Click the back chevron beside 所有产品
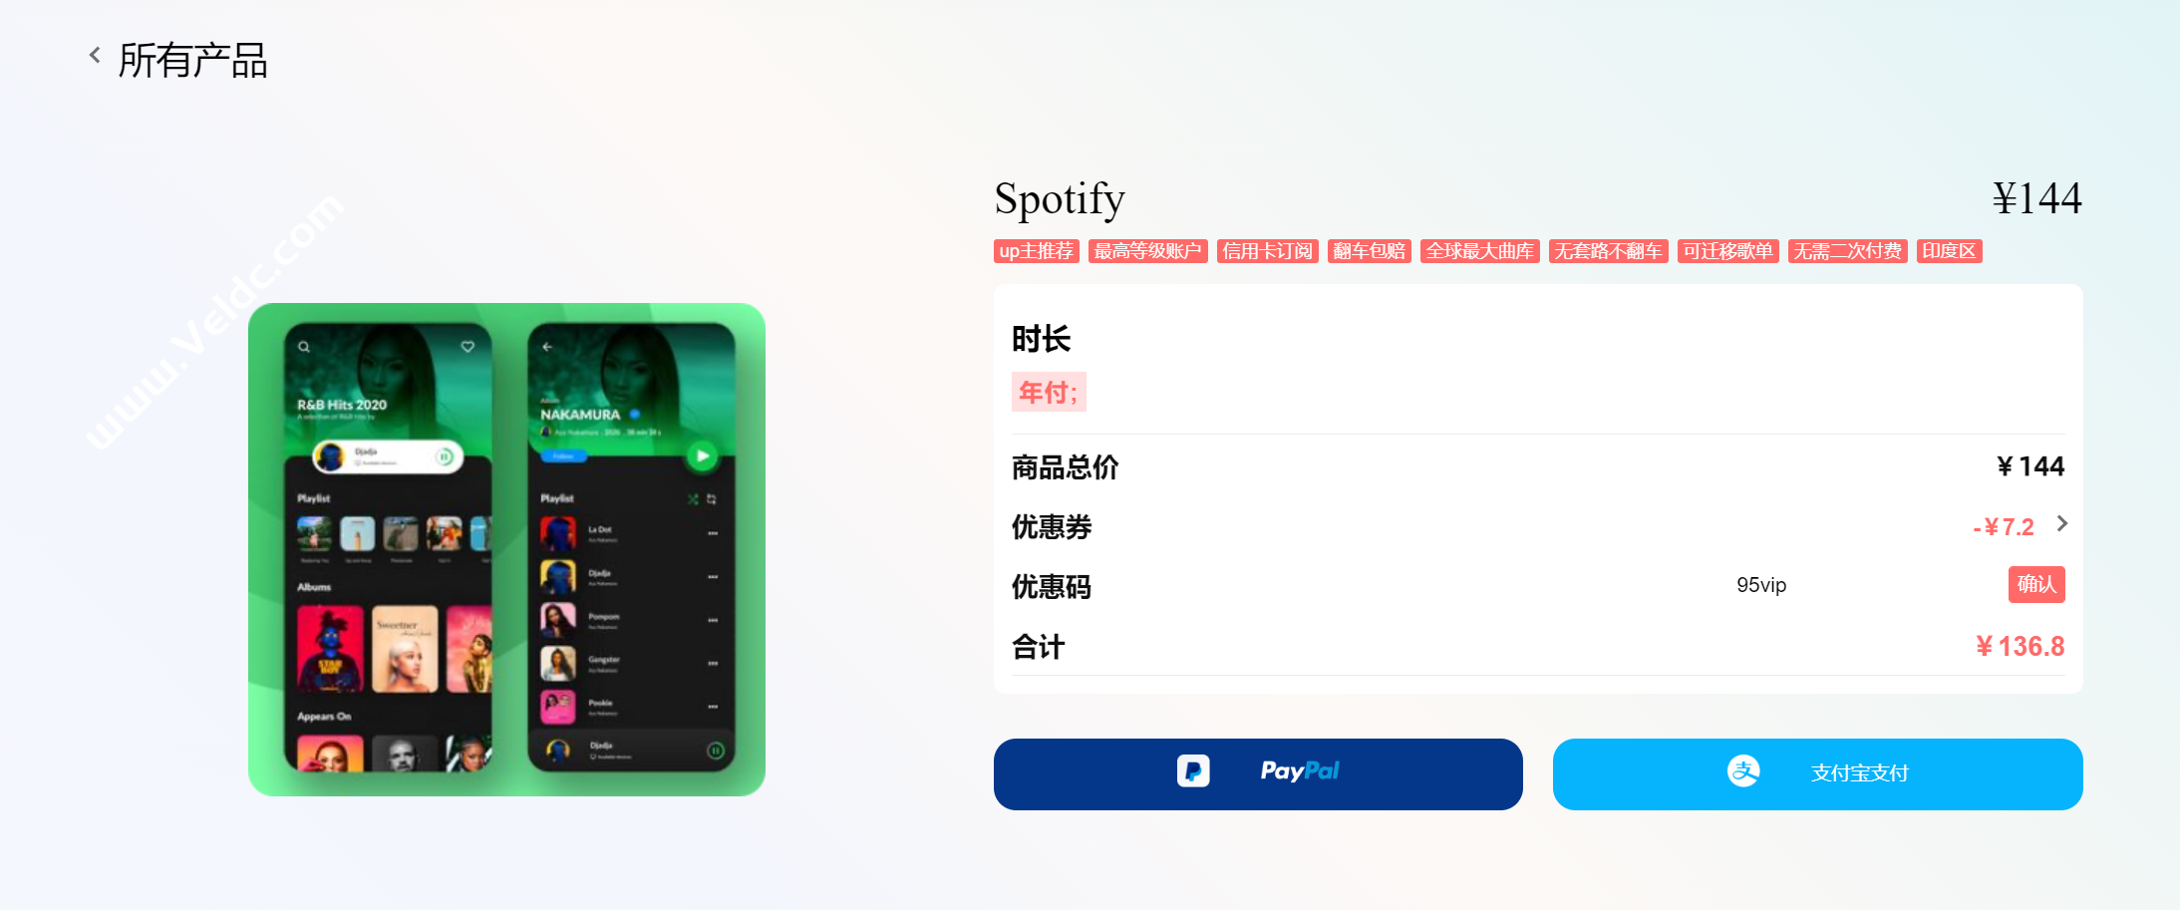This screenshot has height=910, width=2180. pos(95,56)
